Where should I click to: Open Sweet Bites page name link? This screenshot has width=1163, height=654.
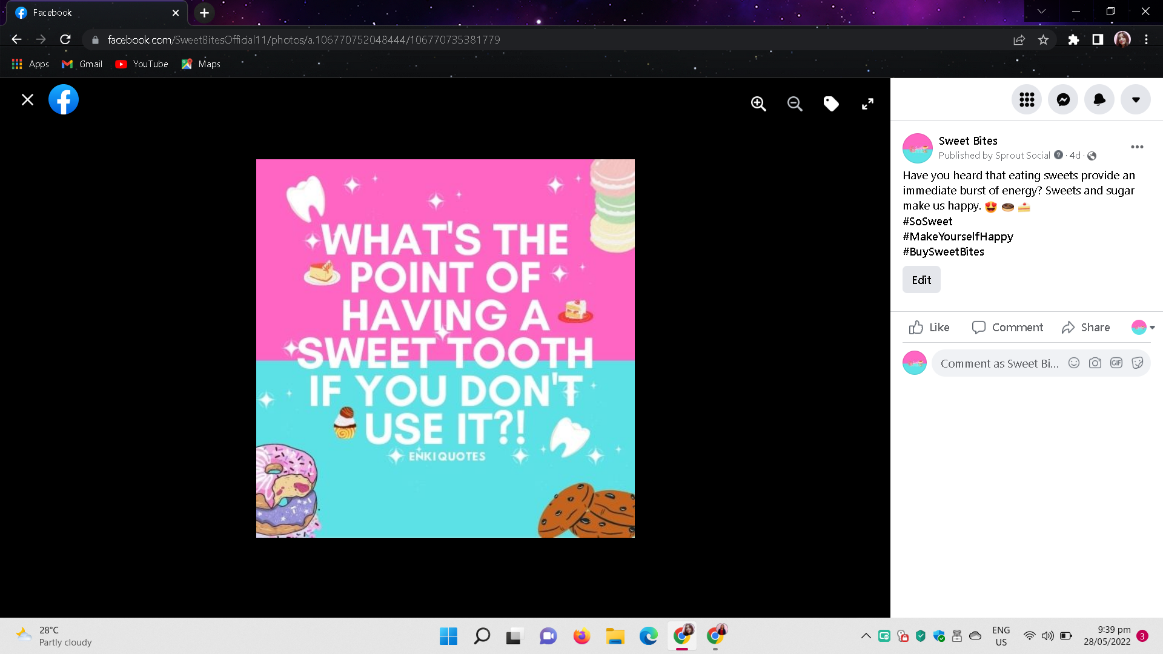tap(968, 141)
